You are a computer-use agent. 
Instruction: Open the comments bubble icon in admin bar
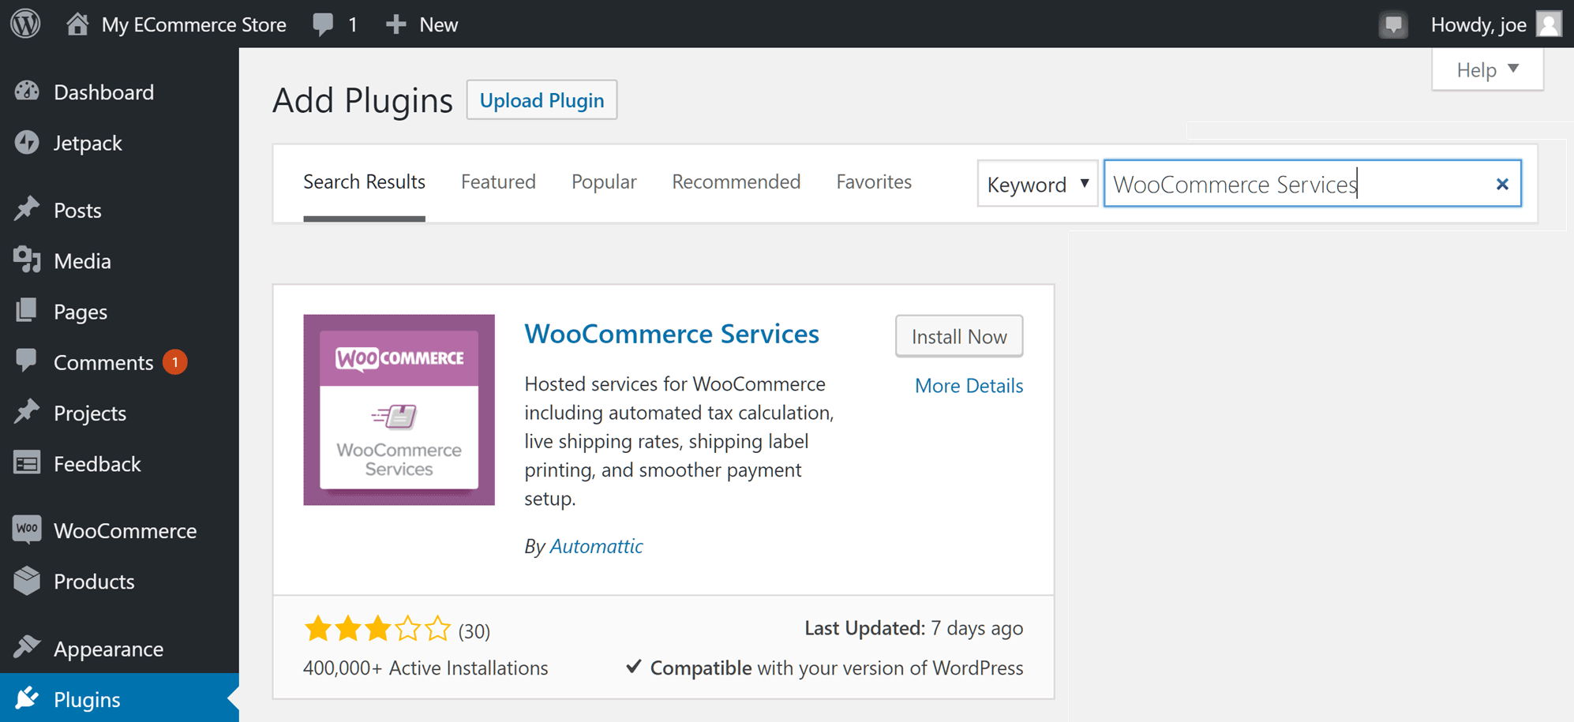(322, 24)
